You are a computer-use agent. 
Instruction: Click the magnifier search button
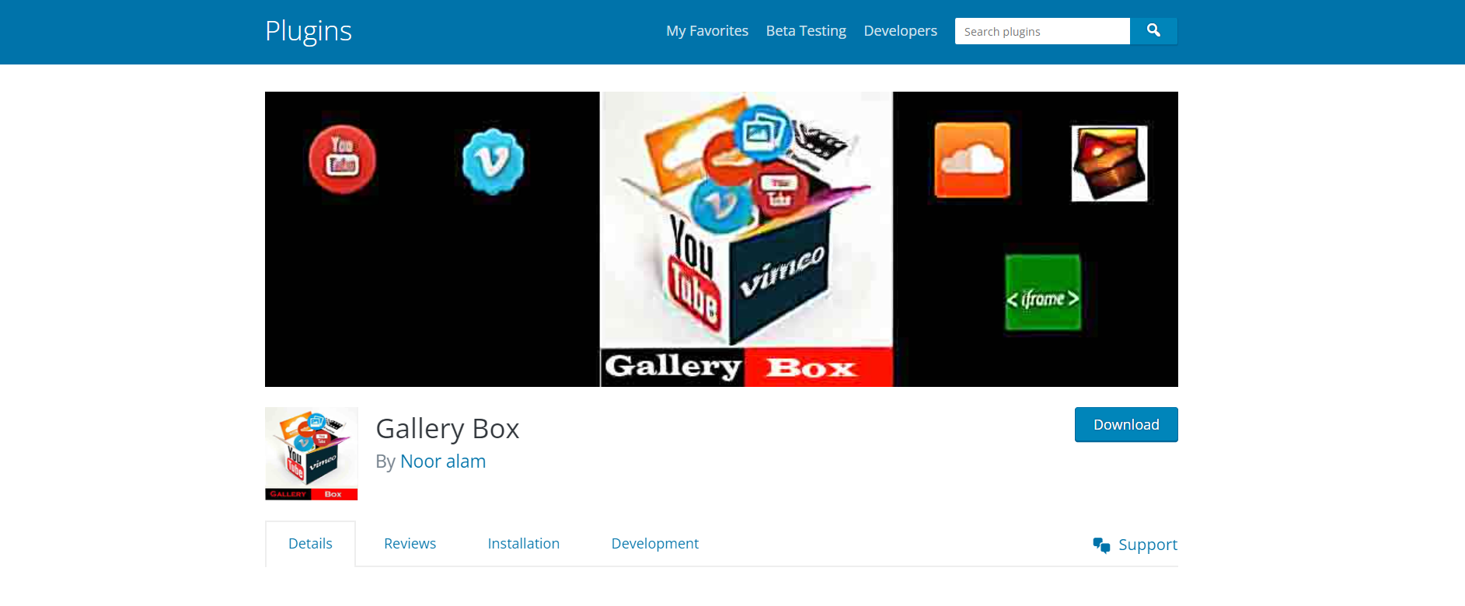click(x=1153, y=31)
